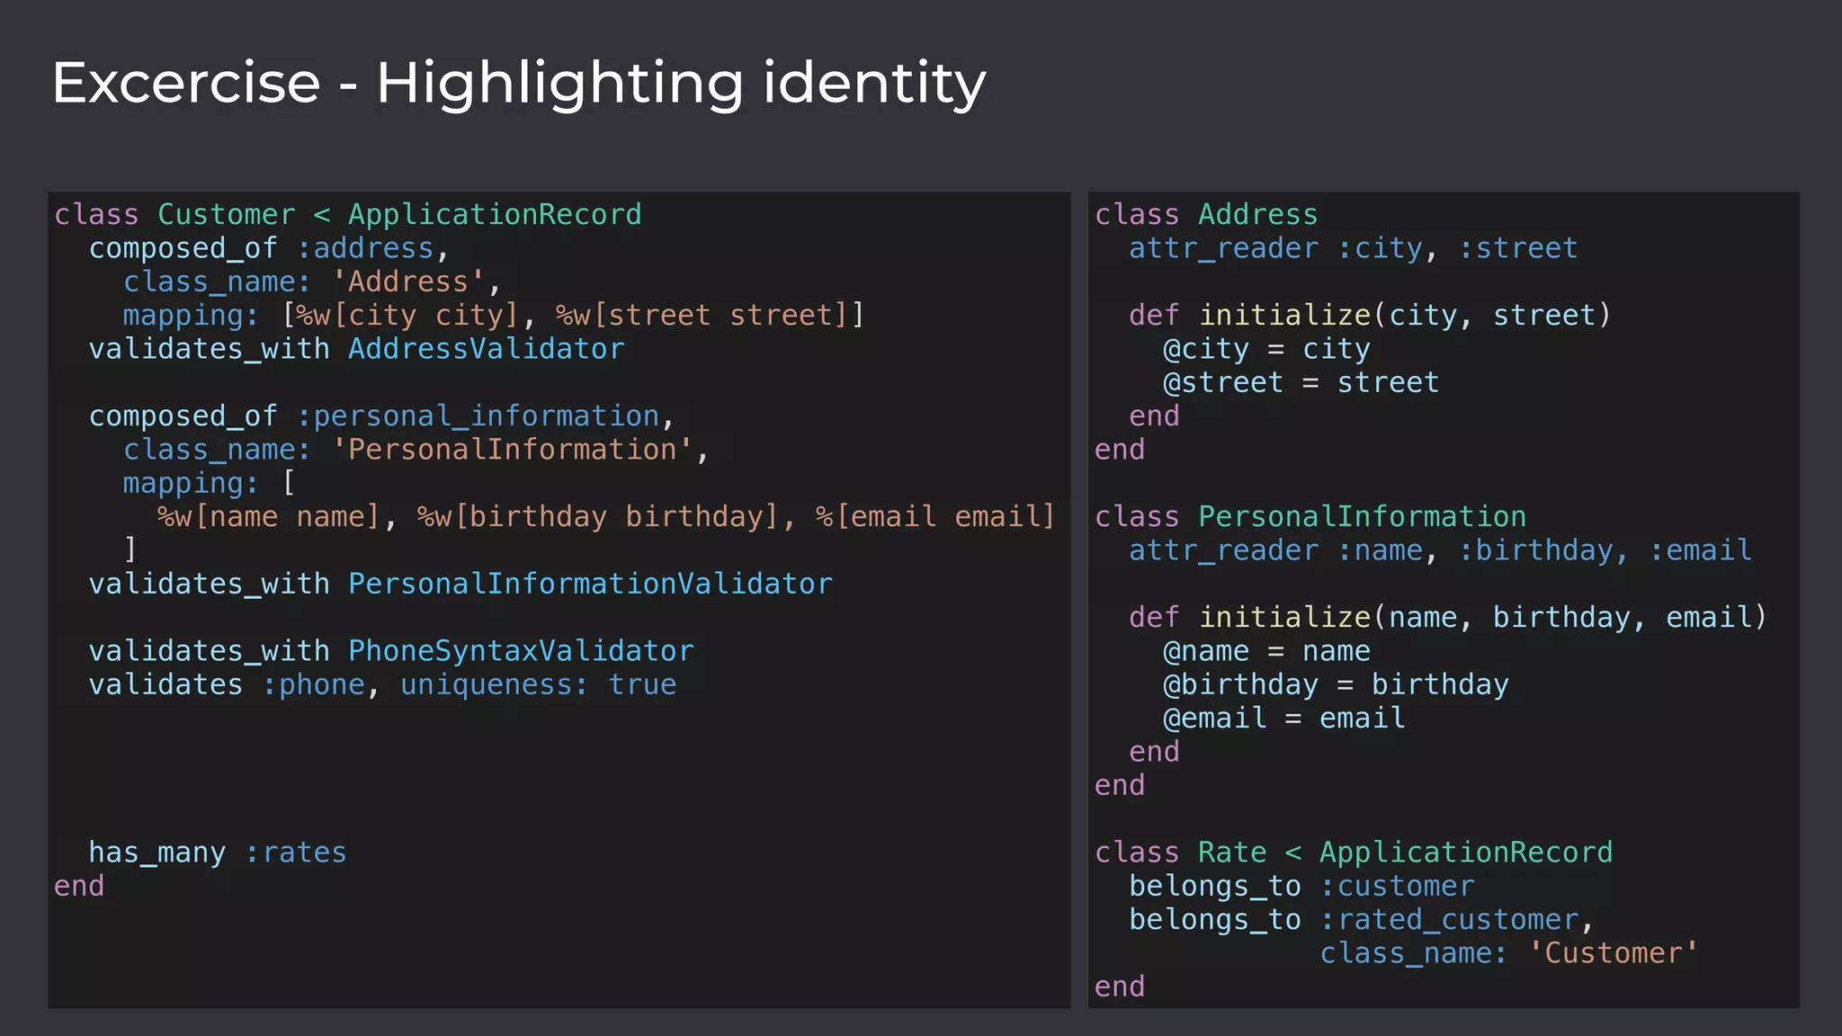
Task: Click 'attr_reader :city, :street'
Action: tap(1354, 248)
